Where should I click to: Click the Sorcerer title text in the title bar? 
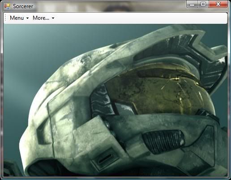coord(23,6)
